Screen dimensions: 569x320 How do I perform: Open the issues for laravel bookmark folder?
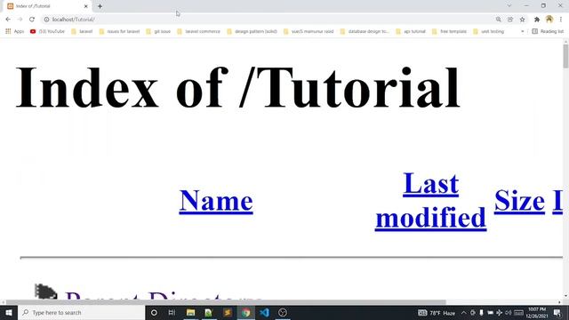point(119,32)
